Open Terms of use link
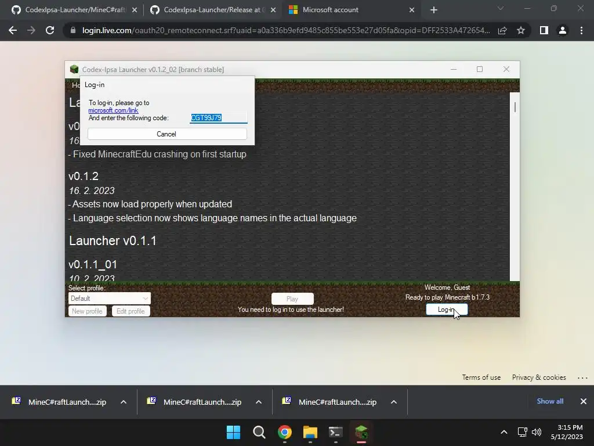This screenshot has width=594, height=446. click(x=481, y=377)
